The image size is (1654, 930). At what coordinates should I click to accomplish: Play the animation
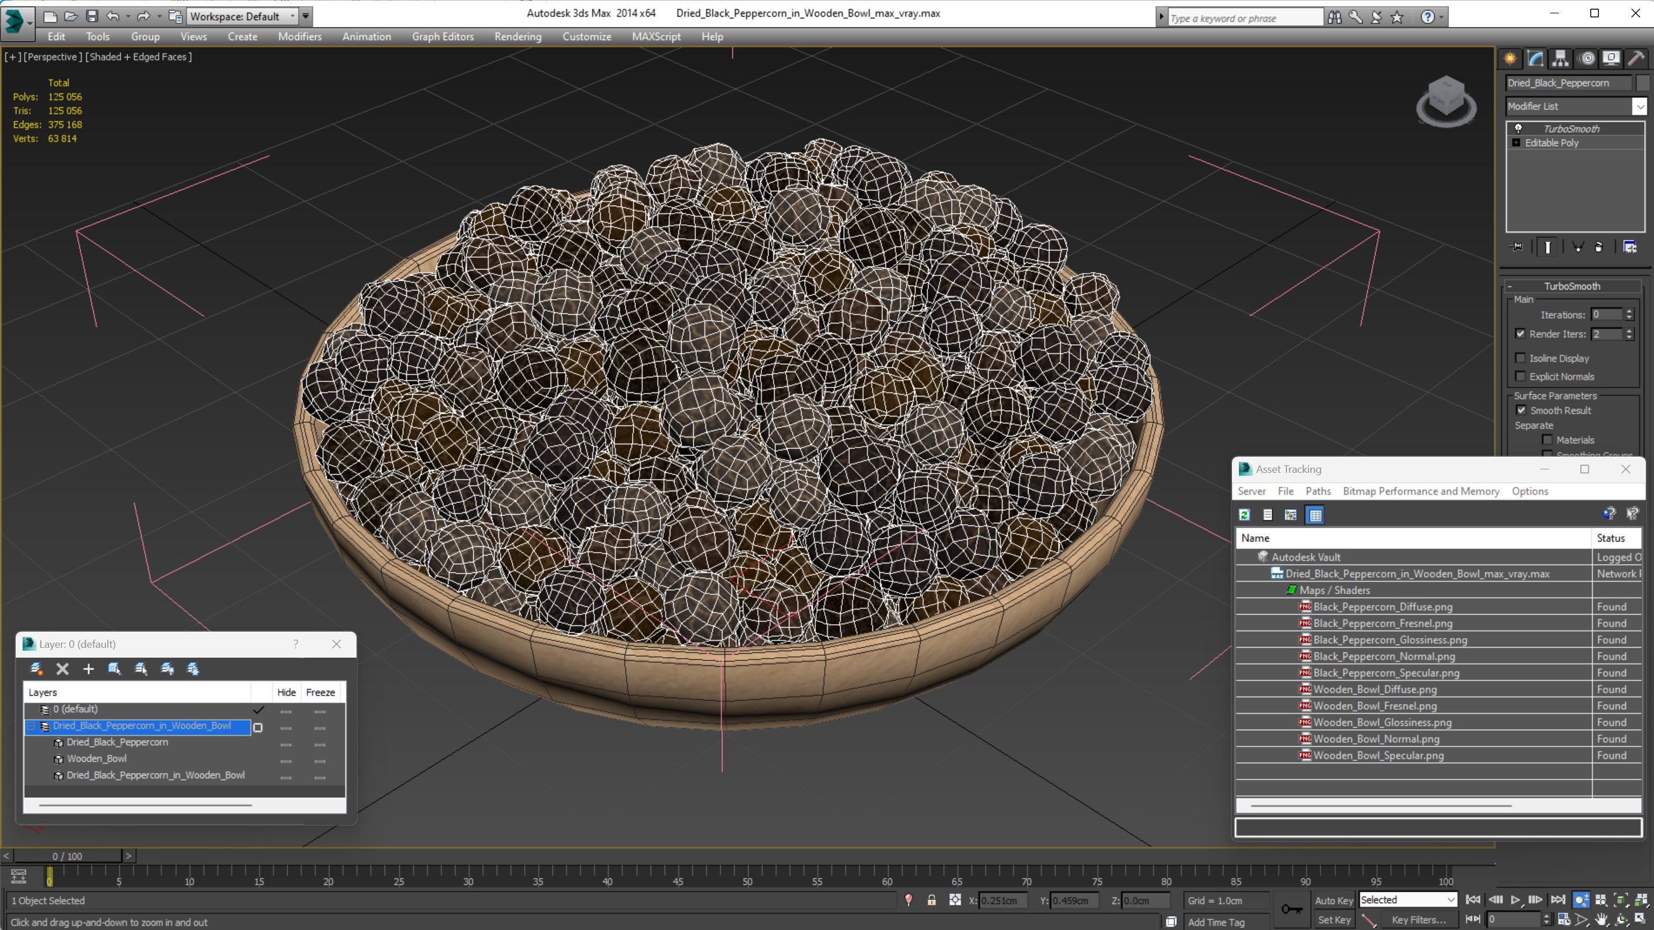point(1515,900)
